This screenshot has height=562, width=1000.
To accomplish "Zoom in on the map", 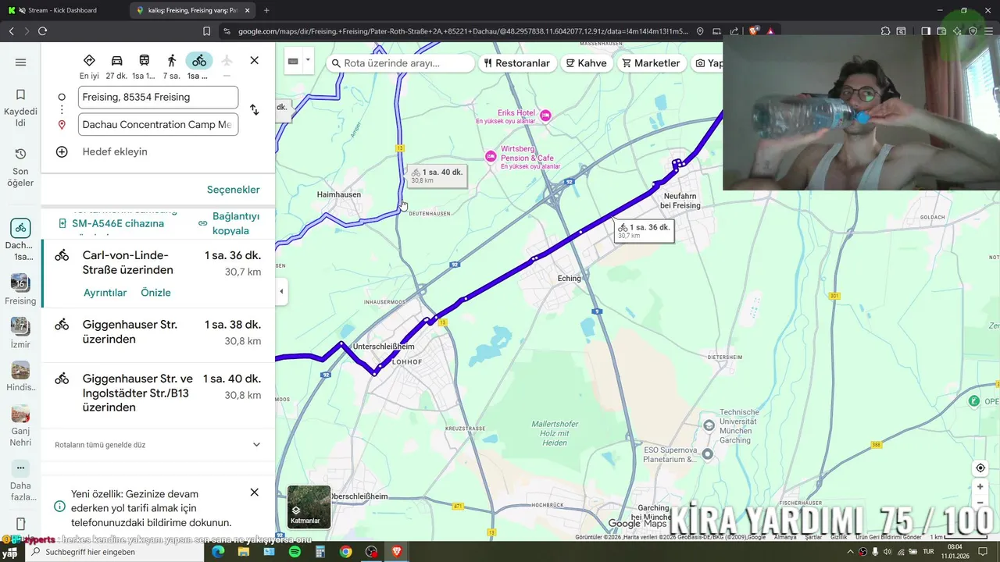I will point(980,487).
